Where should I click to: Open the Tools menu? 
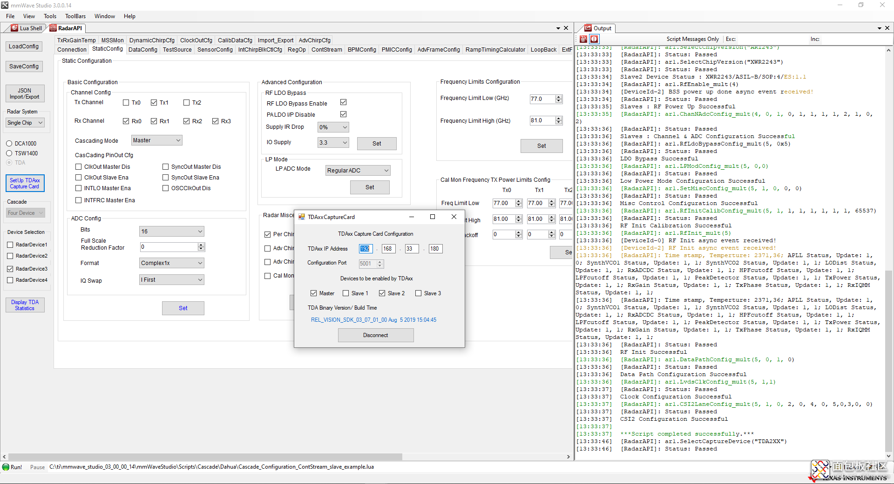point(50,16)
